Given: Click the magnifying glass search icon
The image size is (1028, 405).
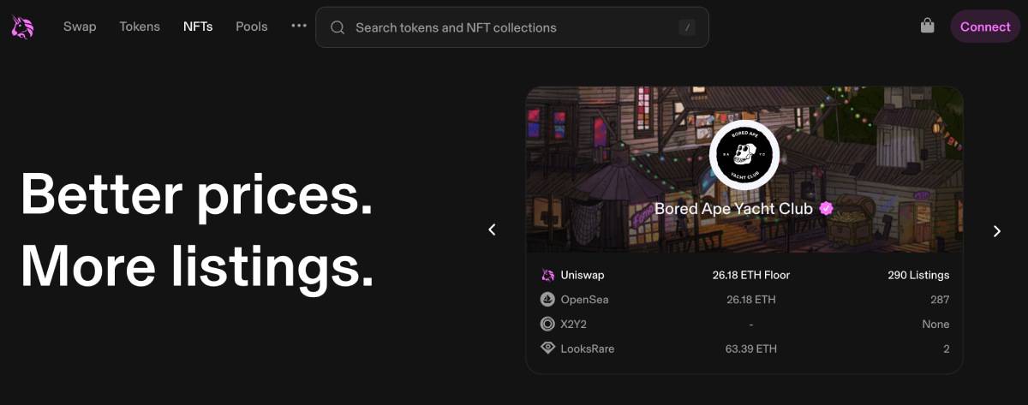Looking at the screenshot, I should click(x=338, y=27).
